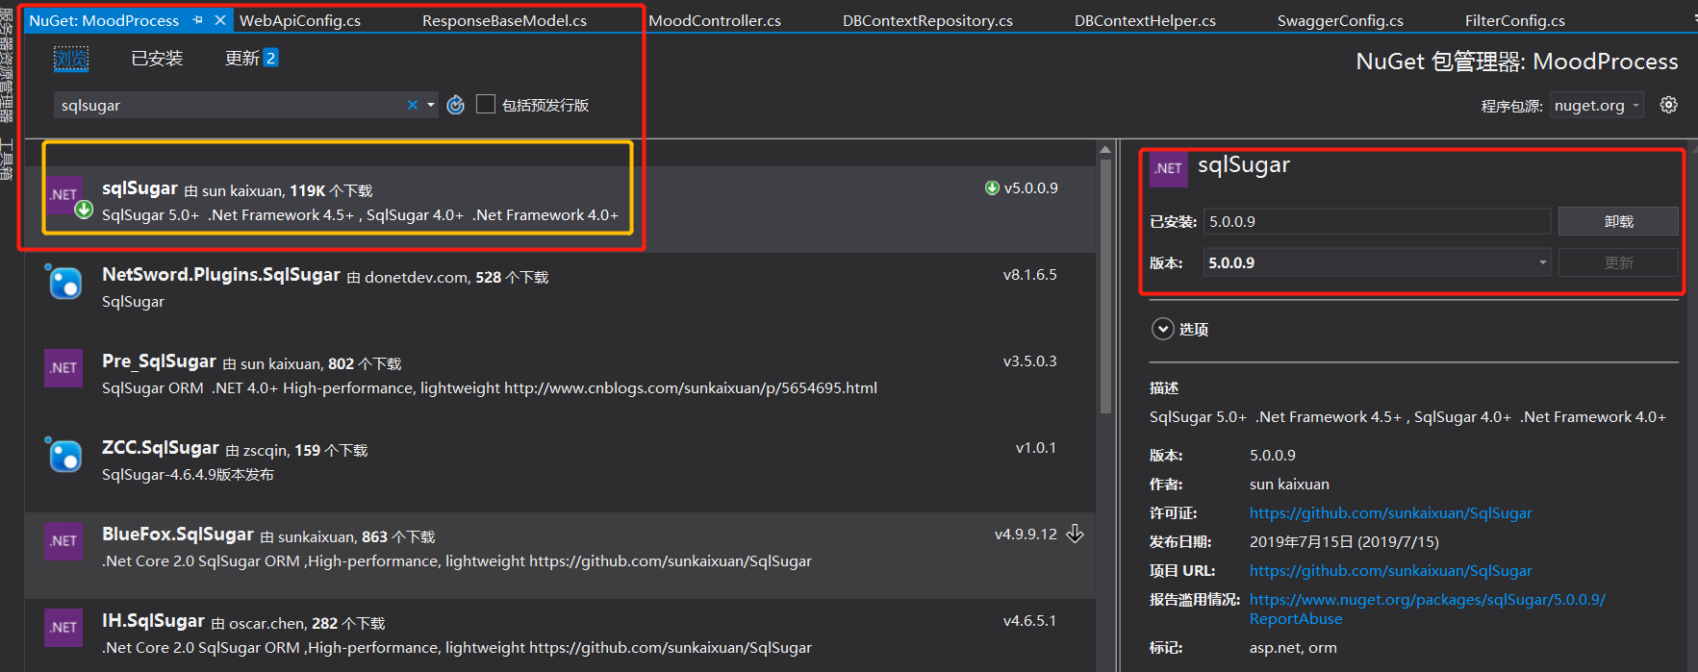Image resolution: width=1698 pixels, height=672 pixels.
Task: Refresh the package search results
Action: coord(456,105)
